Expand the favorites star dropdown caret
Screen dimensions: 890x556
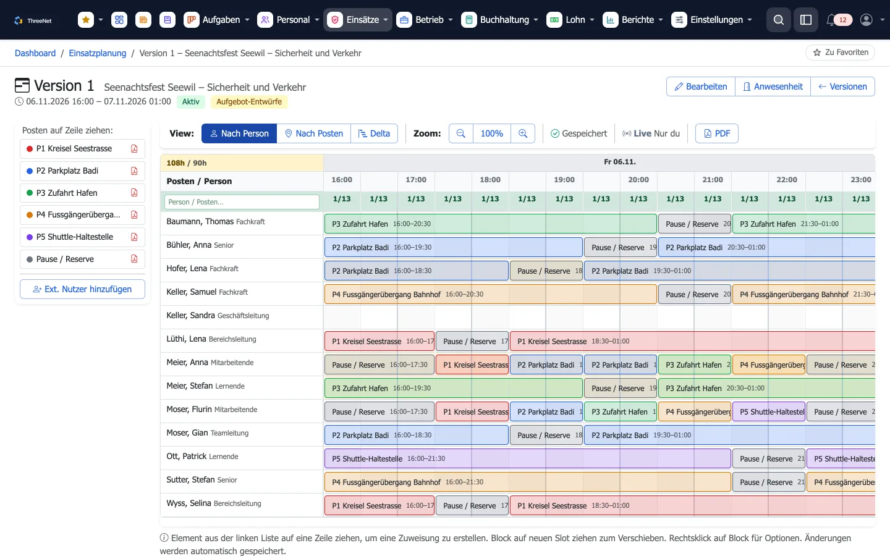point(101,20)
